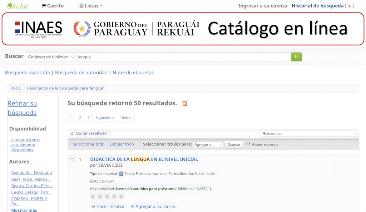Open the 'Agregar a...' dropdown
366x212 pixels.
tap(208, 144)
